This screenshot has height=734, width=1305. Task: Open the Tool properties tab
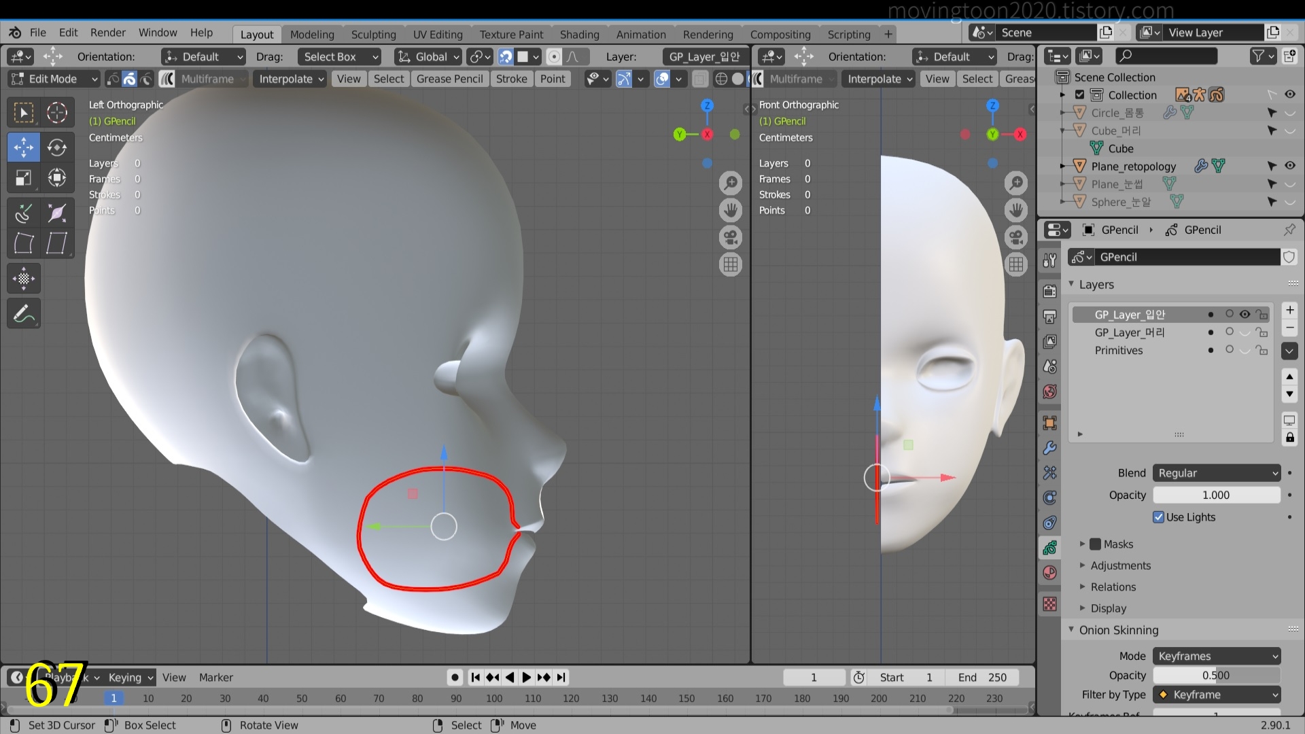[x=1049, y=260]
